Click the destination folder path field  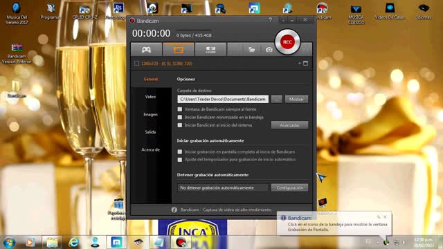coord(223,99)
